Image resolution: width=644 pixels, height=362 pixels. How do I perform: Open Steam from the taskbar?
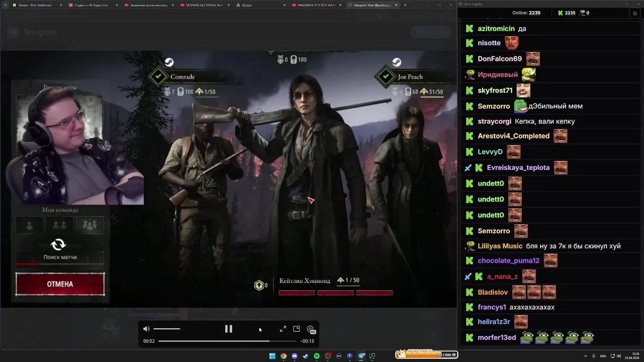(305, 356)
